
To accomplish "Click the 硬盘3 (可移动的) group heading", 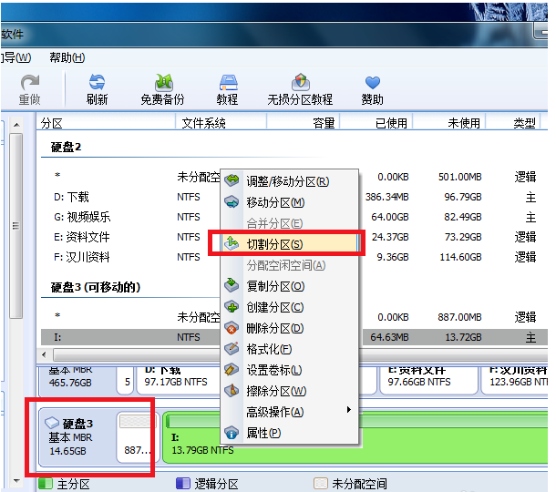I will [x=96, y=287].
